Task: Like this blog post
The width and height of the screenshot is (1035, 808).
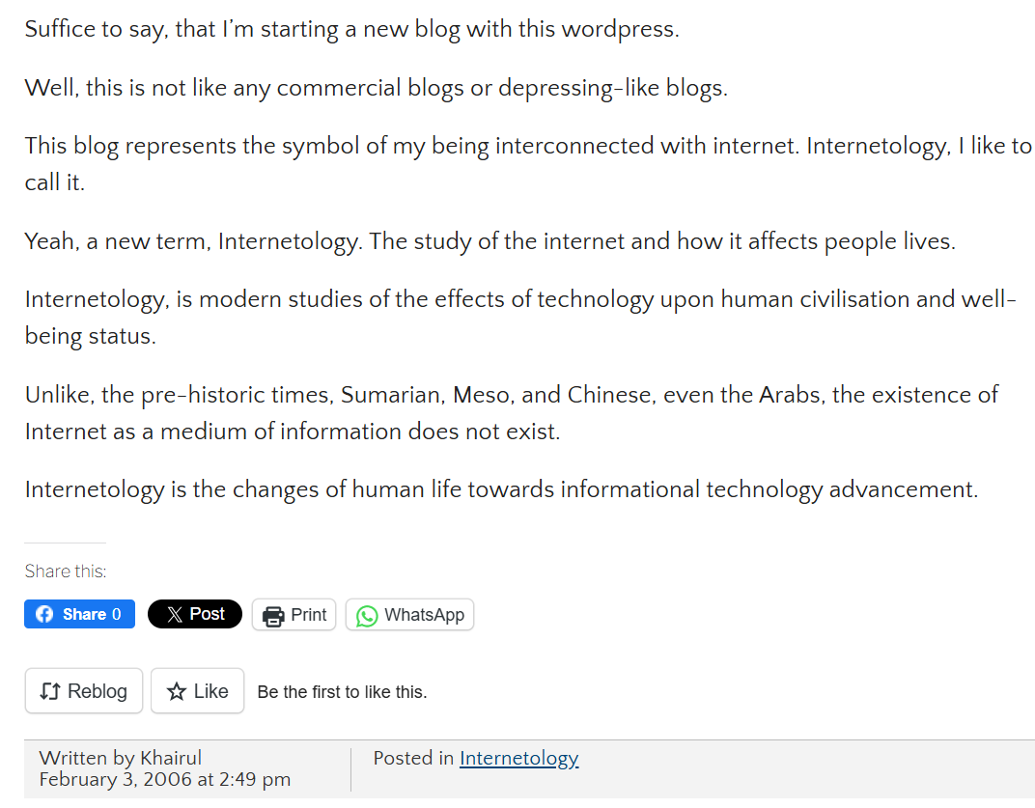Action: tap(197, 690)
